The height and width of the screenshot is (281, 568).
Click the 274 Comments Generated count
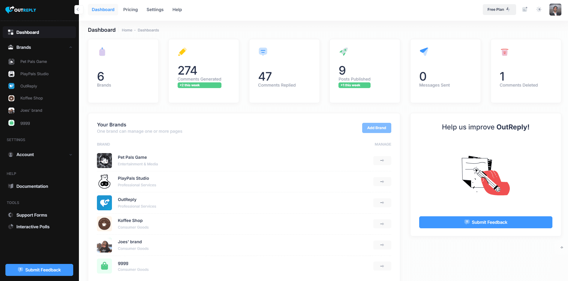(x=187, y=71)
